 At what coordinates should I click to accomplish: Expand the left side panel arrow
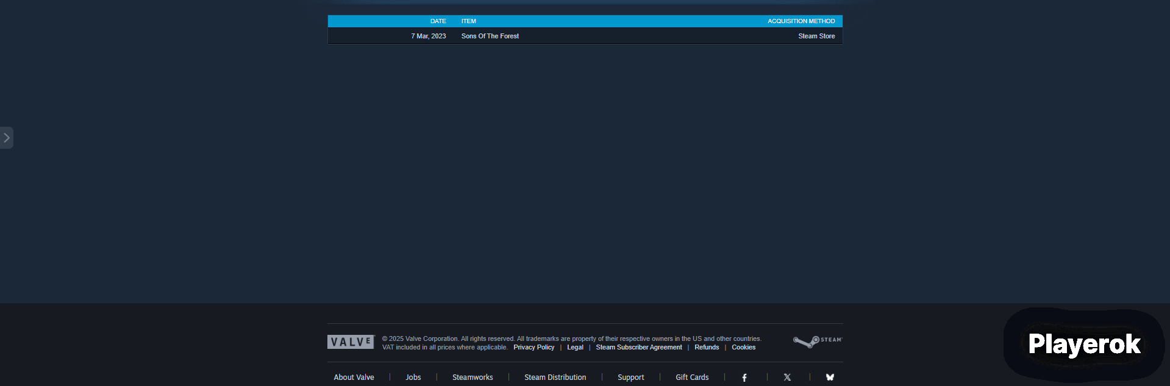7,138
